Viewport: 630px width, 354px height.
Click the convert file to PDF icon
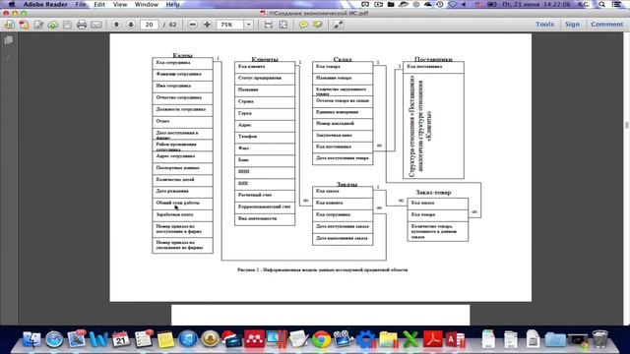coord(24,25)
